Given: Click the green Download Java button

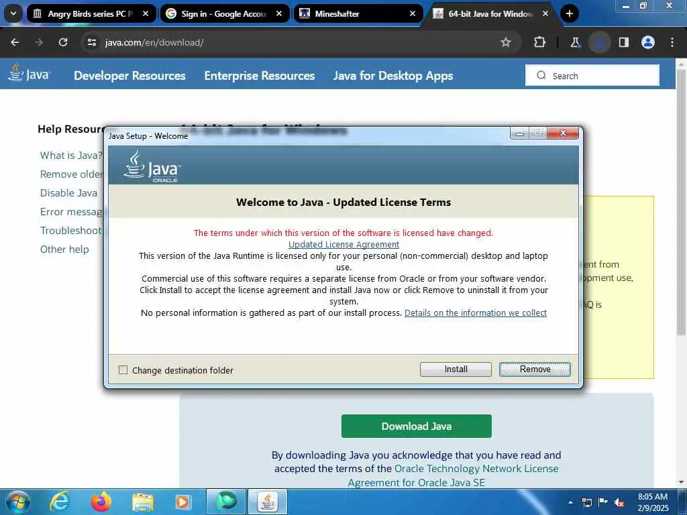Looking at the screenshot, I should pos(416,426).
